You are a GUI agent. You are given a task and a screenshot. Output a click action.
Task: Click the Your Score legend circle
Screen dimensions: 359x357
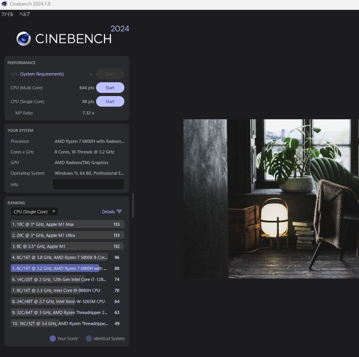(52, 338)
